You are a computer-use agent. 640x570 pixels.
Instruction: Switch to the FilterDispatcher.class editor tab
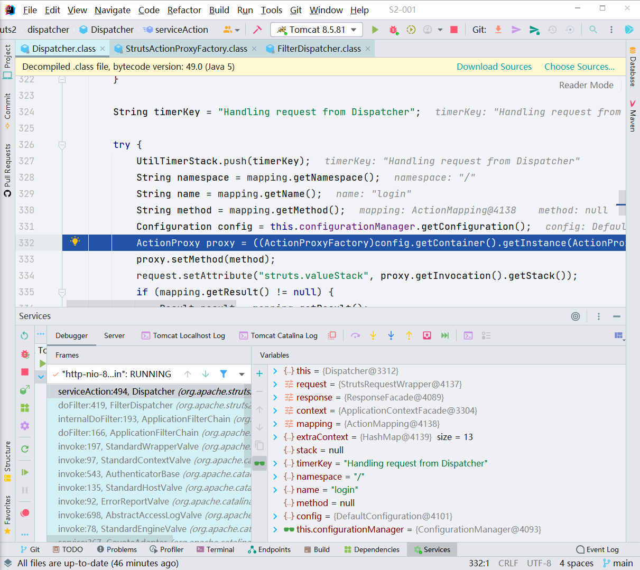[x=319, y=49]
